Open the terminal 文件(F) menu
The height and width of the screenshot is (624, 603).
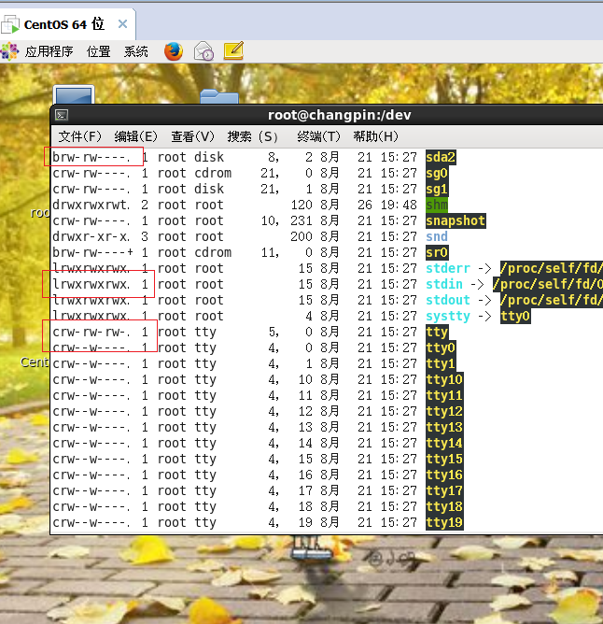[80, 136]
